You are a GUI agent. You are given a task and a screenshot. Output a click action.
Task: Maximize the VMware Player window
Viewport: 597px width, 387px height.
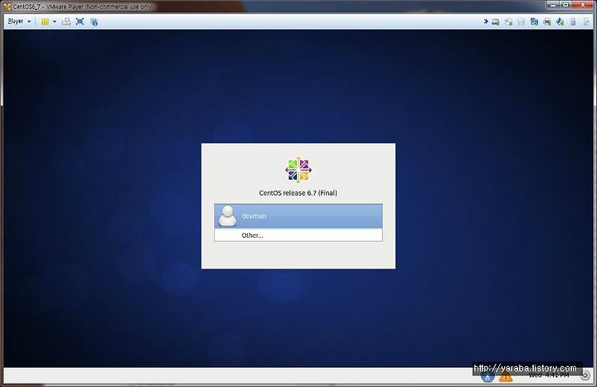[565, 5]
